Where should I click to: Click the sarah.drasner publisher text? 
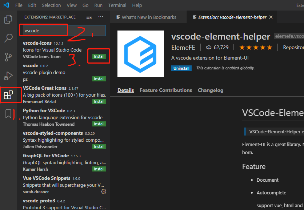[x=36, y=192]
